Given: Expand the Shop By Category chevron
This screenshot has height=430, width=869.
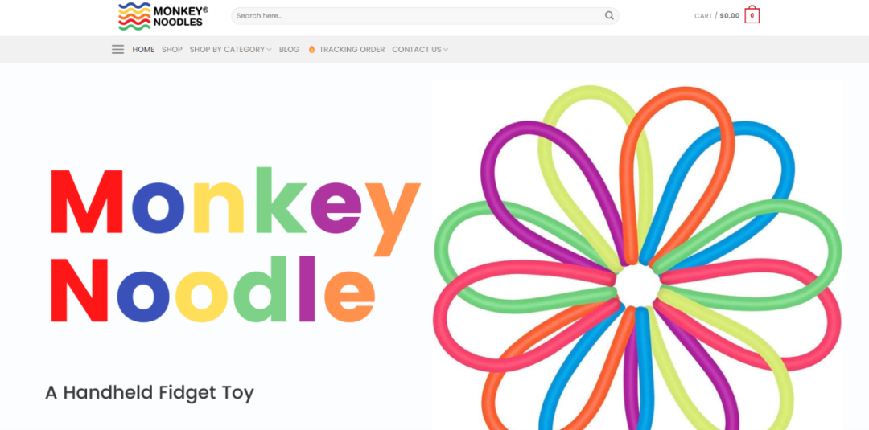Looking at the screenshot, I should click(269, 50).
